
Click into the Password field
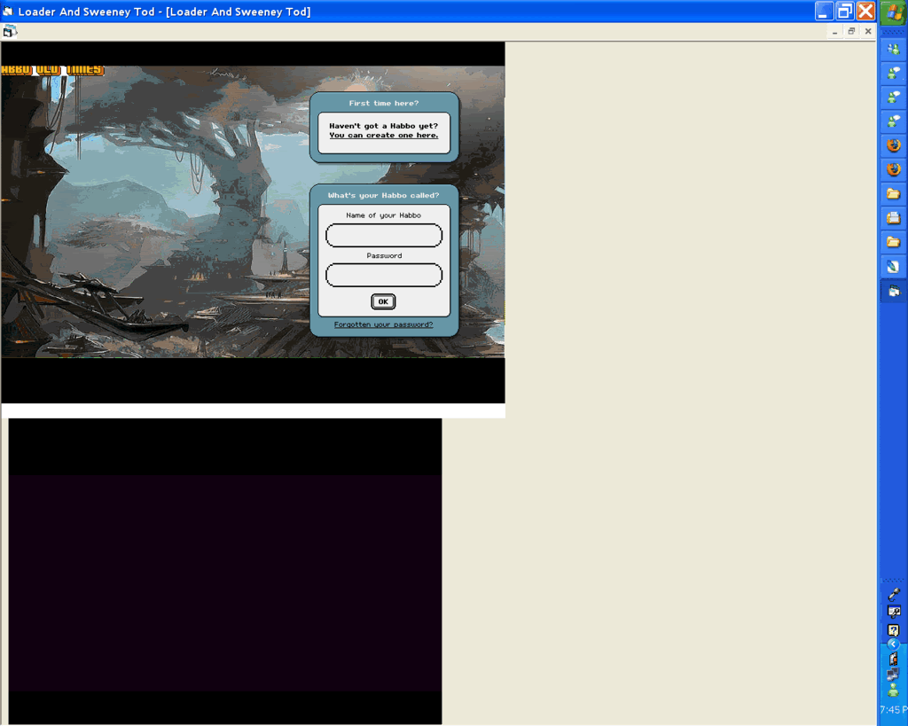tap(383, 276)
